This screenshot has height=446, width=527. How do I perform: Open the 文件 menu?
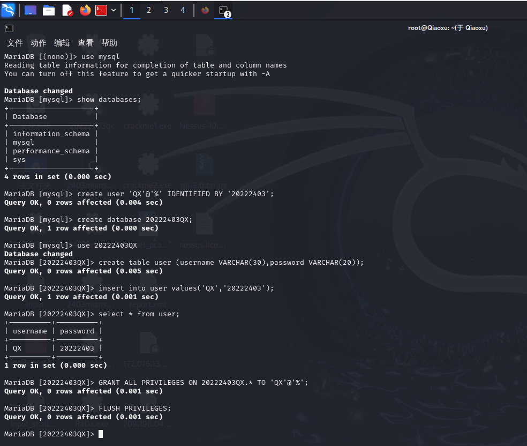[15, 43]
